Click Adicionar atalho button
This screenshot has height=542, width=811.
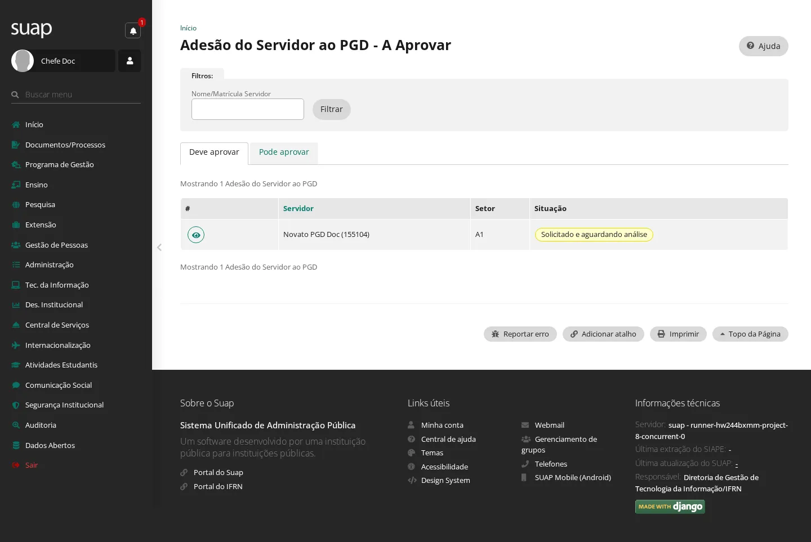[603, 334]
